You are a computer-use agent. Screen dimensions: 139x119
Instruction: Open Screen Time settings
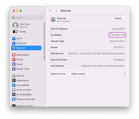[x=26, y=69]
